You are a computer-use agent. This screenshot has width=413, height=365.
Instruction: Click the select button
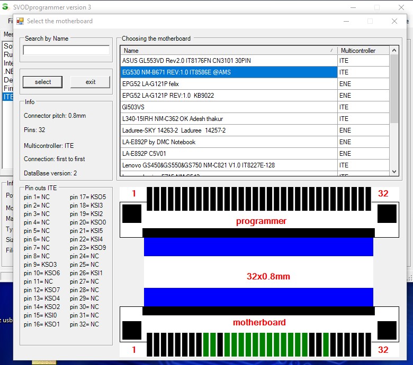pyautogui.click(x=43, y=82)
